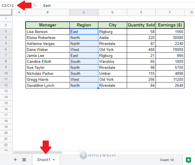Screen dimensions: 195x165
Task: Click the earnings cell 11200
Action: [x=170, y=79]
